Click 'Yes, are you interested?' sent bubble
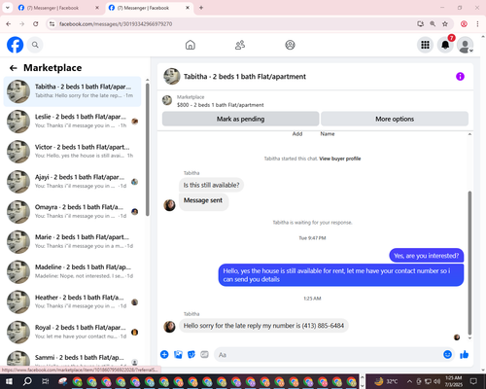The height and width of the screenshot is (389, 486). pos(427,256)
